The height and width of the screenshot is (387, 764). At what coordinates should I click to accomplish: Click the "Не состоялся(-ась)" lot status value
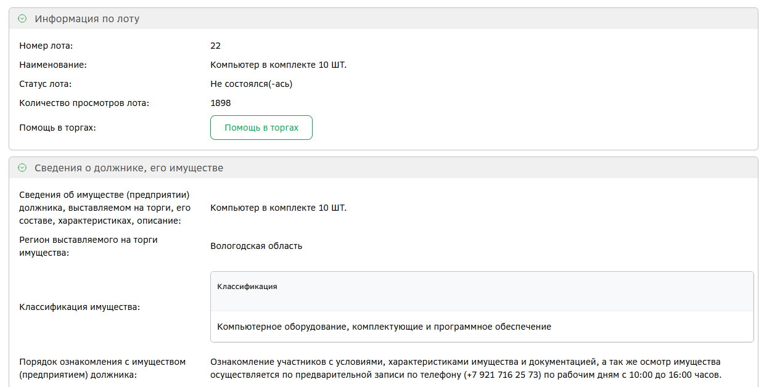(251, 84)
